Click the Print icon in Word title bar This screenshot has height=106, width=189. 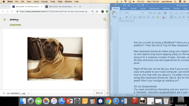pyautogui.click(x=143, y=5)
